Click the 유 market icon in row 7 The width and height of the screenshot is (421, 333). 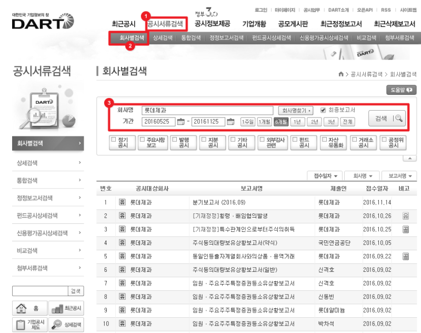point(122,283)
